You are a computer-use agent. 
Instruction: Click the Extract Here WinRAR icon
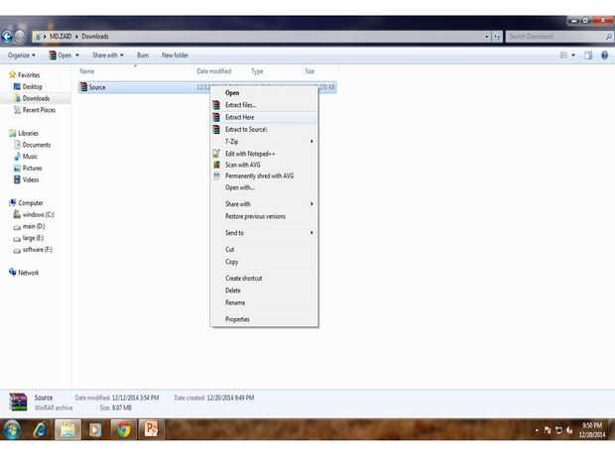coord(216,117)
